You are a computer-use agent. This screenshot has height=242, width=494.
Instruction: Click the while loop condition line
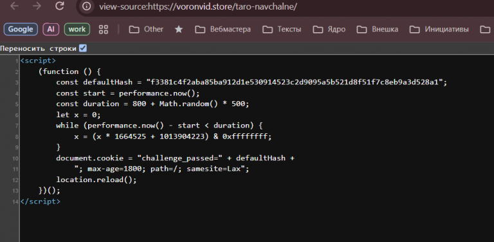click(x=159, y=126)
